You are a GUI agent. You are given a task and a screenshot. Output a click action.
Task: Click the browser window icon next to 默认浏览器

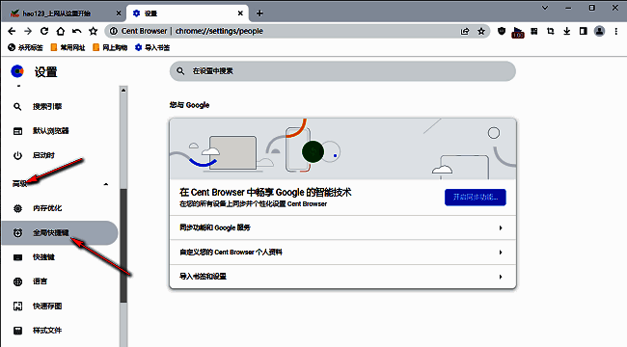pos(17,131)
